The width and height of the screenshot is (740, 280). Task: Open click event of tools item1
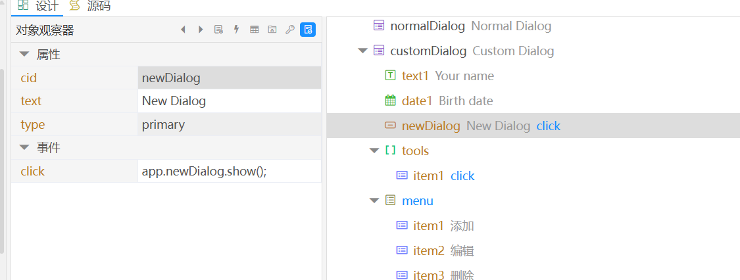click(462, 176)
